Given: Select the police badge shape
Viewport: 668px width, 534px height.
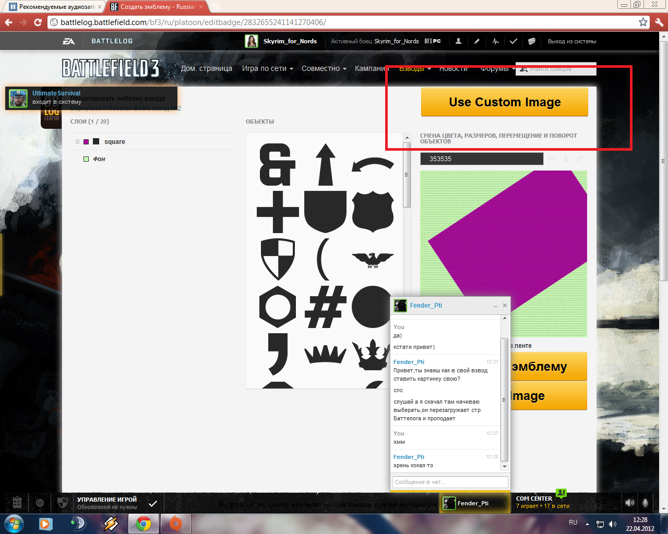Looking at the screenshot, I should (x=373, y=212).
